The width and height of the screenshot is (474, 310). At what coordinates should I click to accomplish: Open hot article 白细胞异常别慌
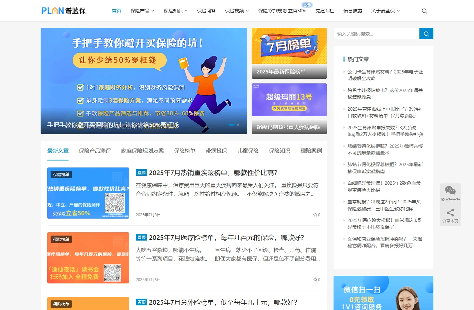click(384, 186)
